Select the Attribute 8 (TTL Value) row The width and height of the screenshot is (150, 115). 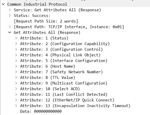click(x=48, y=78)
